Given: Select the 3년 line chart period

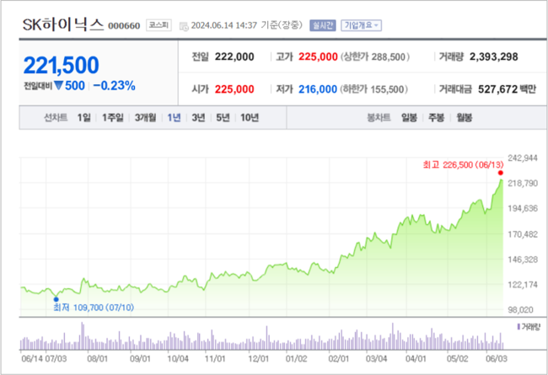Looking at the screenshot, I should (x=198, y=118).
